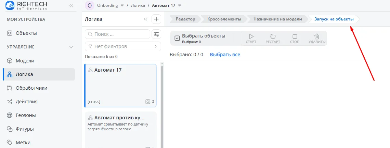Add new logic with plus icon

[x=156, y=19]
